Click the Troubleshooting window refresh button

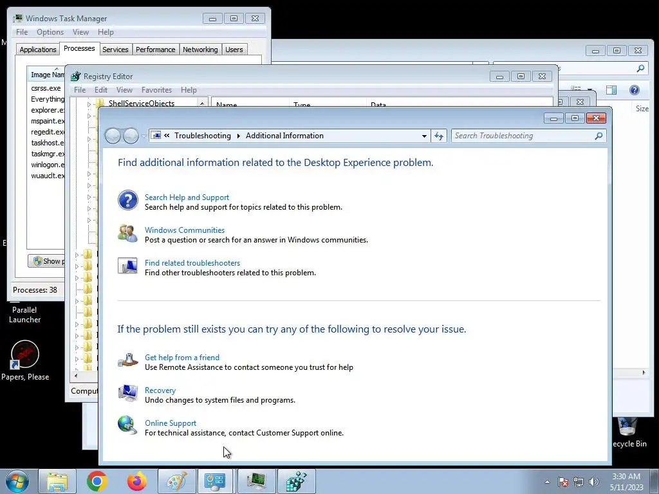point(439,136)
